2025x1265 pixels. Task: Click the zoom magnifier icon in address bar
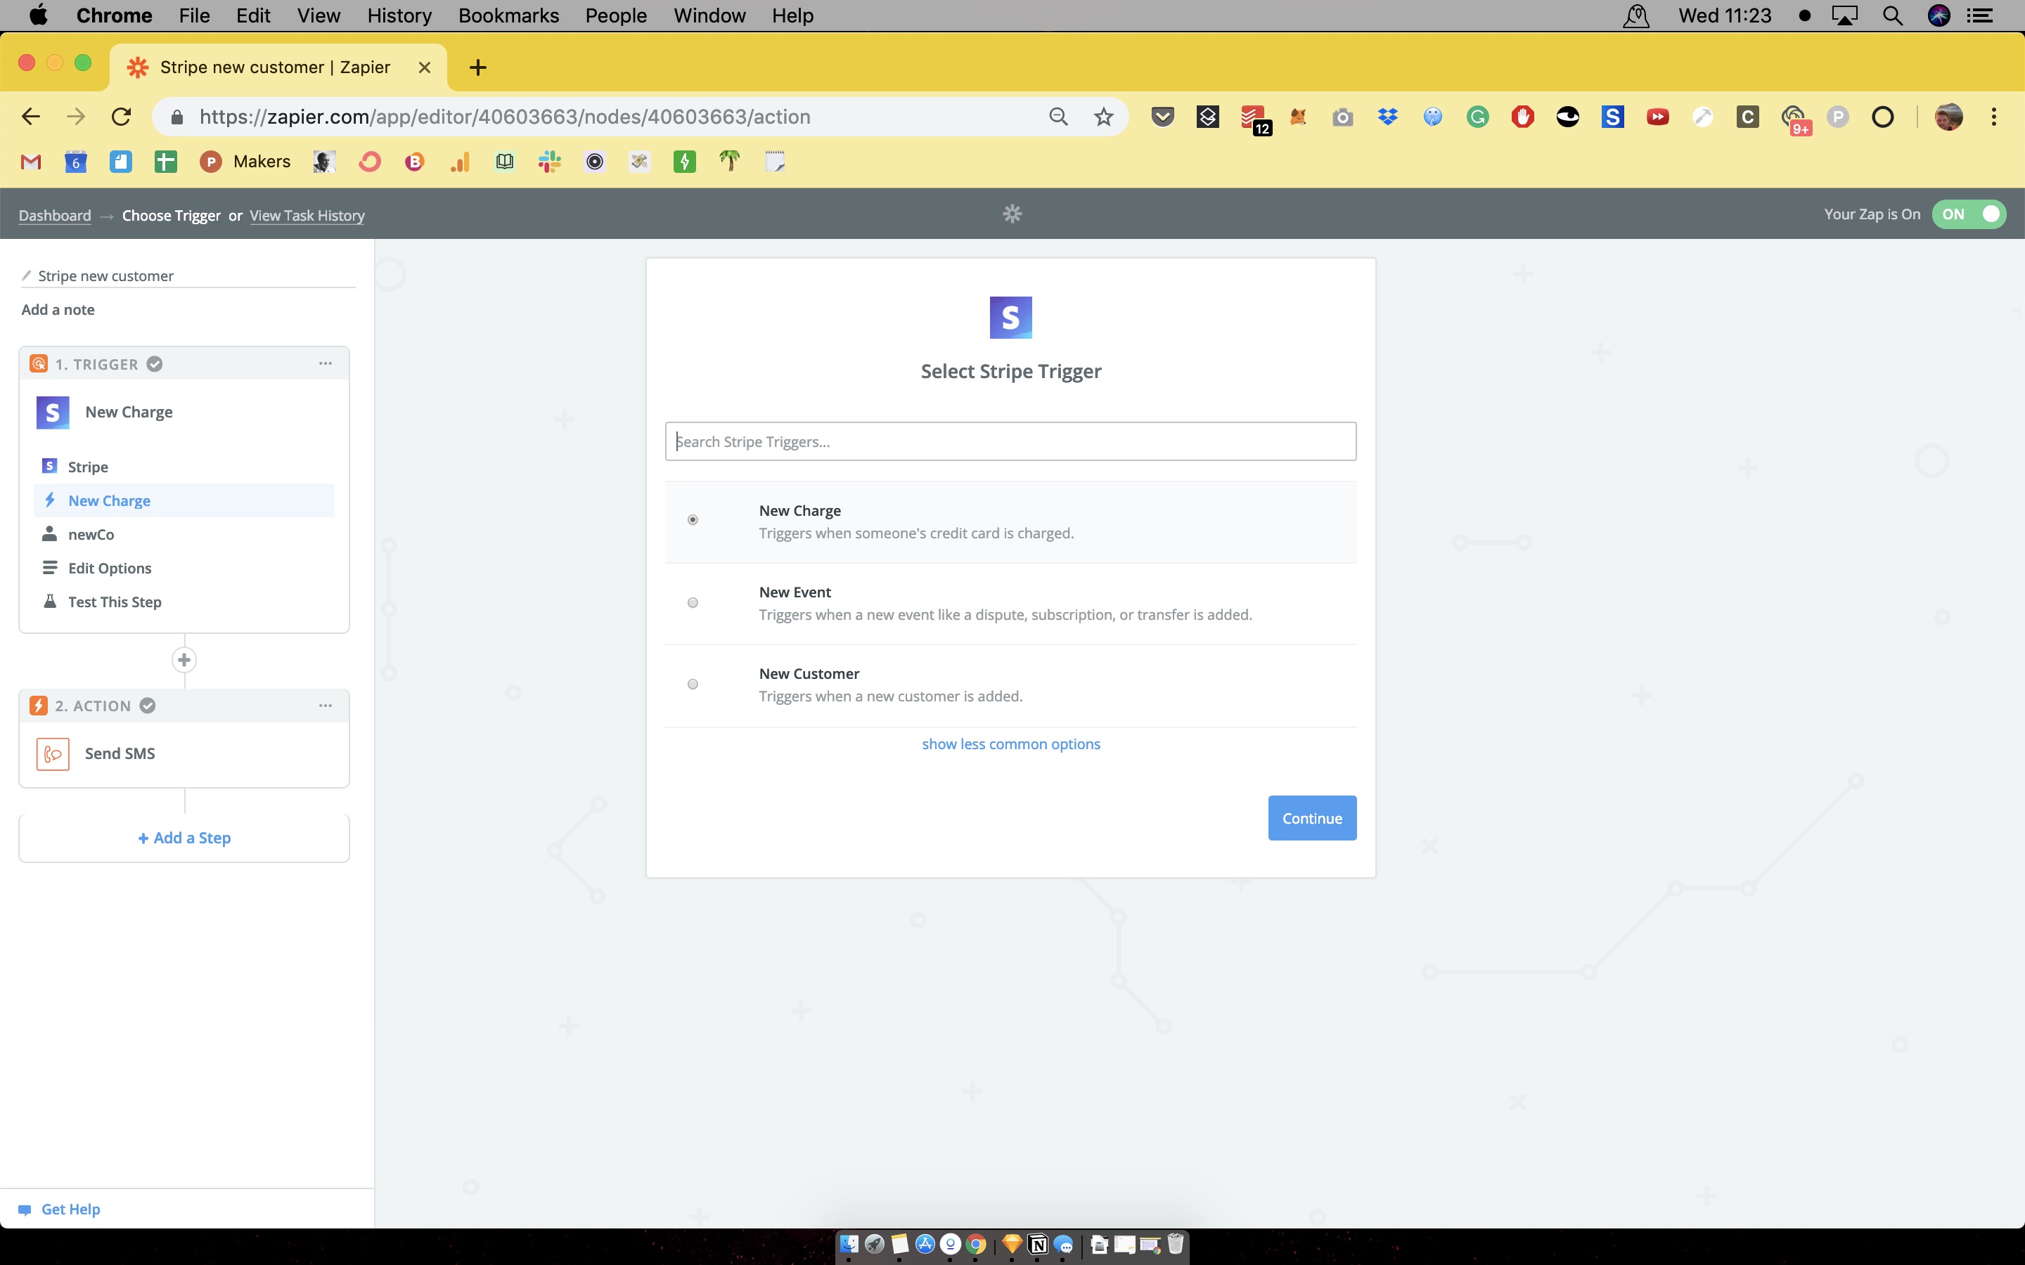[1058, 116]
